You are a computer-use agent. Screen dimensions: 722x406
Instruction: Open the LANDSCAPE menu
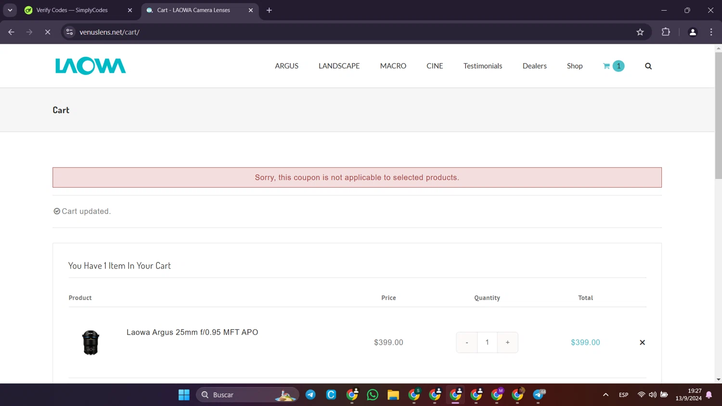coord(339,66)
